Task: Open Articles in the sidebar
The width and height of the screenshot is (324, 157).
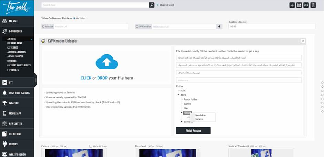Action: click(12, 39)
